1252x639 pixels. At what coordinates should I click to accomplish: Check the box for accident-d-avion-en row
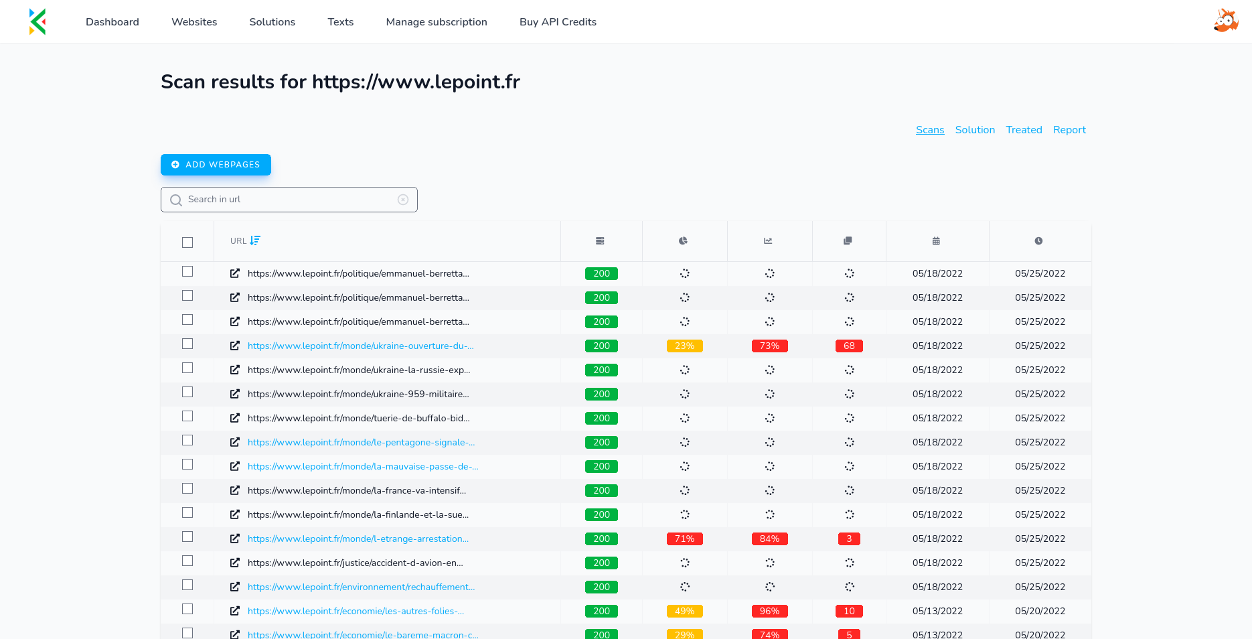[x=187, y=561]
